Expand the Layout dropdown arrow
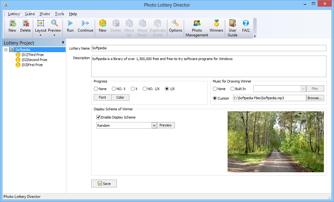The image size is (334, 202). coord(40,35)
